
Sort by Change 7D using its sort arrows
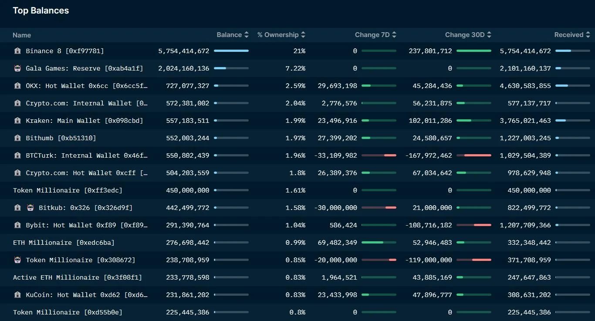point(394,35)
